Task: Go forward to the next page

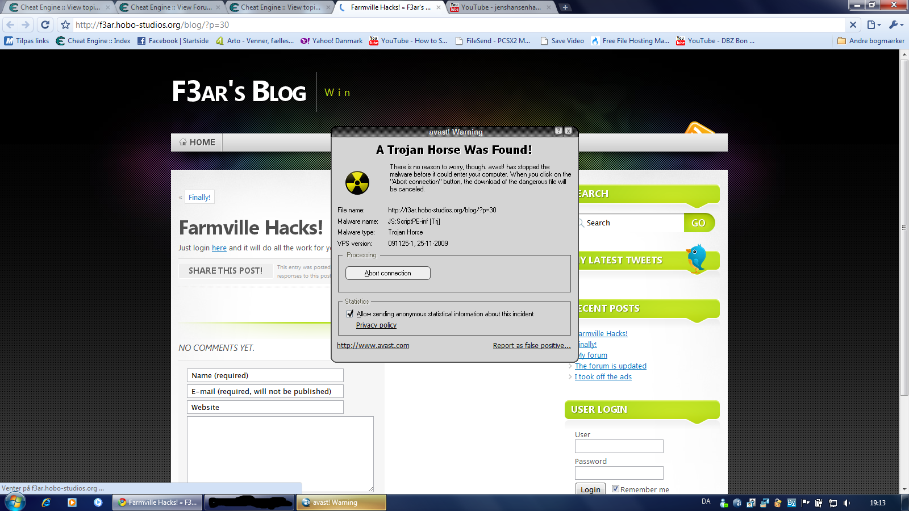Action: [x=26, y=25]
